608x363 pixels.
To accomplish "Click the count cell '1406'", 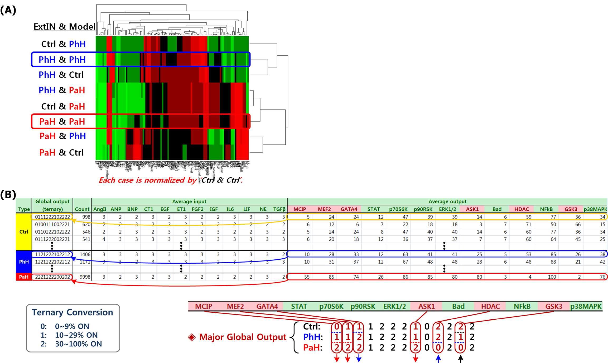I will (x=85, y=254).
